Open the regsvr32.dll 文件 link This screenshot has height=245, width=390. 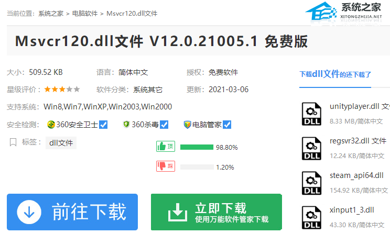[x=358, y=141]
